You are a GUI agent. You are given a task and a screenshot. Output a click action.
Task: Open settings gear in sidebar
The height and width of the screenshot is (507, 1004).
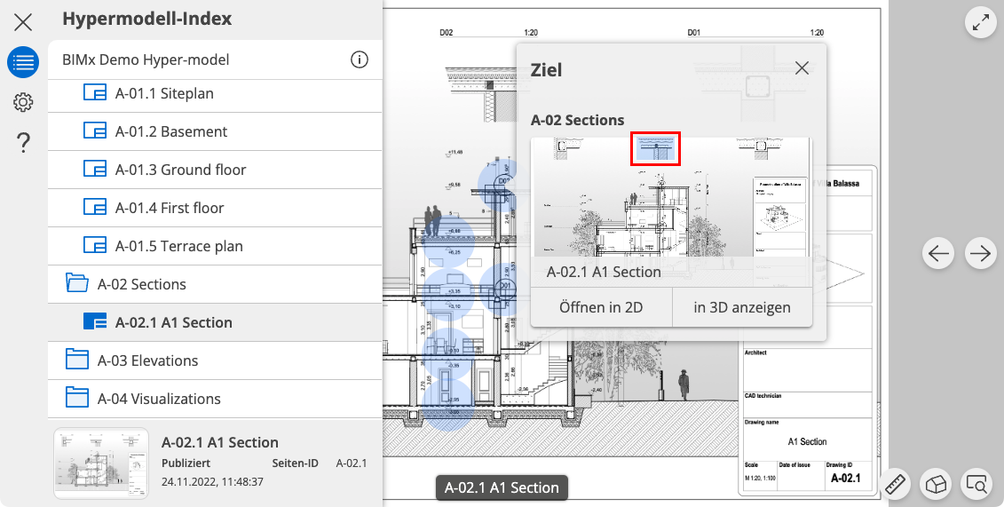[23, 102]
